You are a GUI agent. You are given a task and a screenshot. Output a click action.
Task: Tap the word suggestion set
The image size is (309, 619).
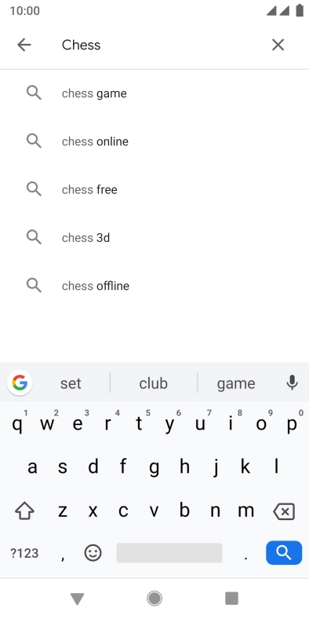point(71,383)
